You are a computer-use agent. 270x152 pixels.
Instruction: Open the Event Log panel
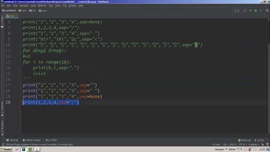click(x=244, y=140)
